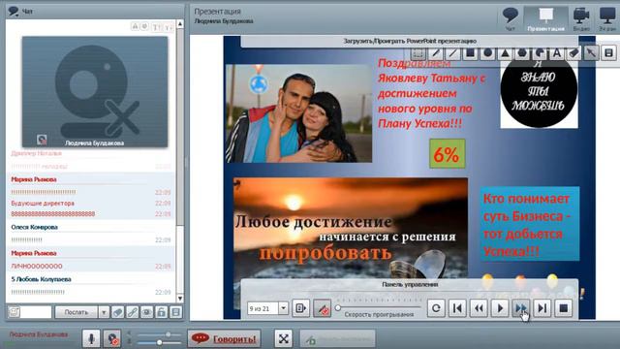620x349 pixels.
Task: Click the chat message input field
Action: (36, 312)
